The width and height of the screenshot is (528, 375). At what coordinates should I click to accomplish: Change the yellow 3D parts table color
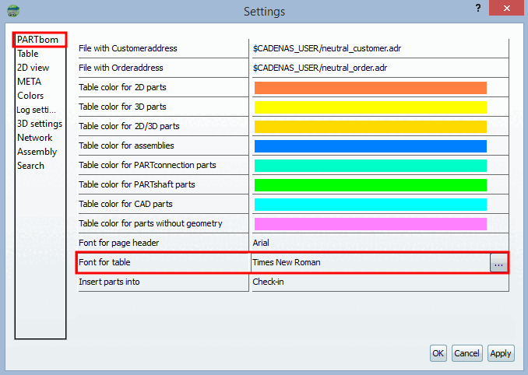(371, 107)
